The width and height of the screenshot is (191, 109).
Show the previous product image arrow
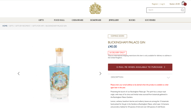tap(19, 74)
